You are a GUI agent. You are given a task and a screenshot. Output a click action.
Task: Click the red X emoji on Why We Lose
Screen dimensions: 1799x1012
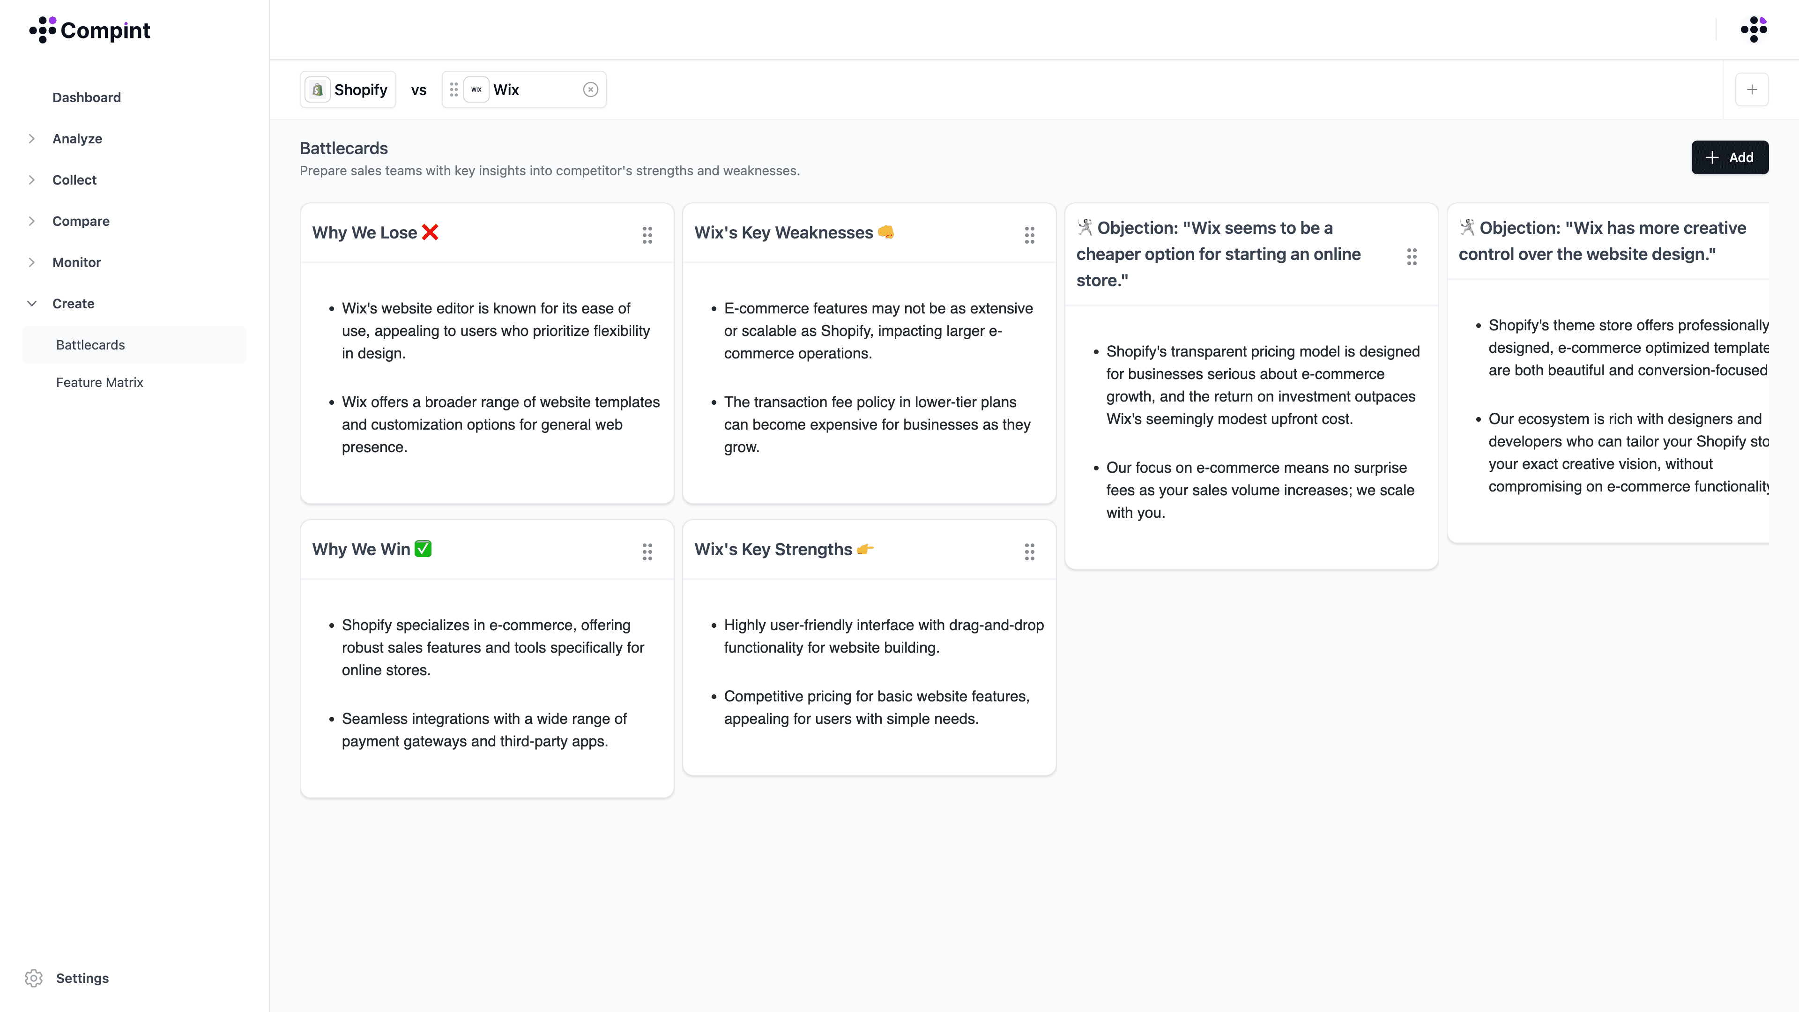tap(430, 232)
